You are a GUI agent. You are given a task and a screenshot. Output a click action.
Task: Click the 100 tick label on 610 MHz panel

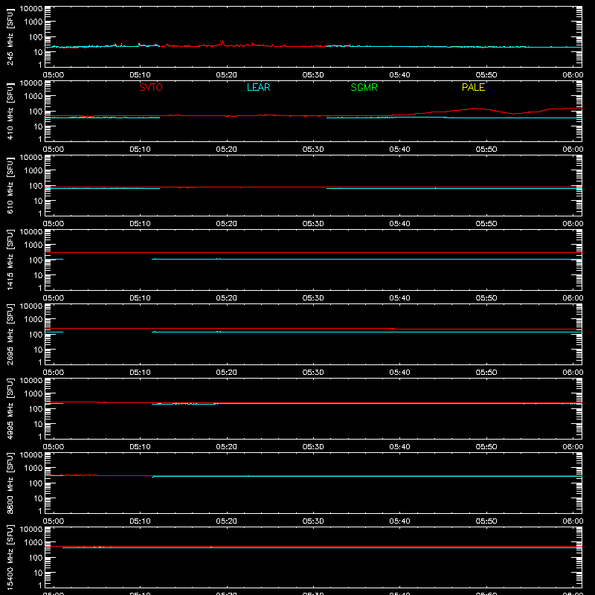36,186
